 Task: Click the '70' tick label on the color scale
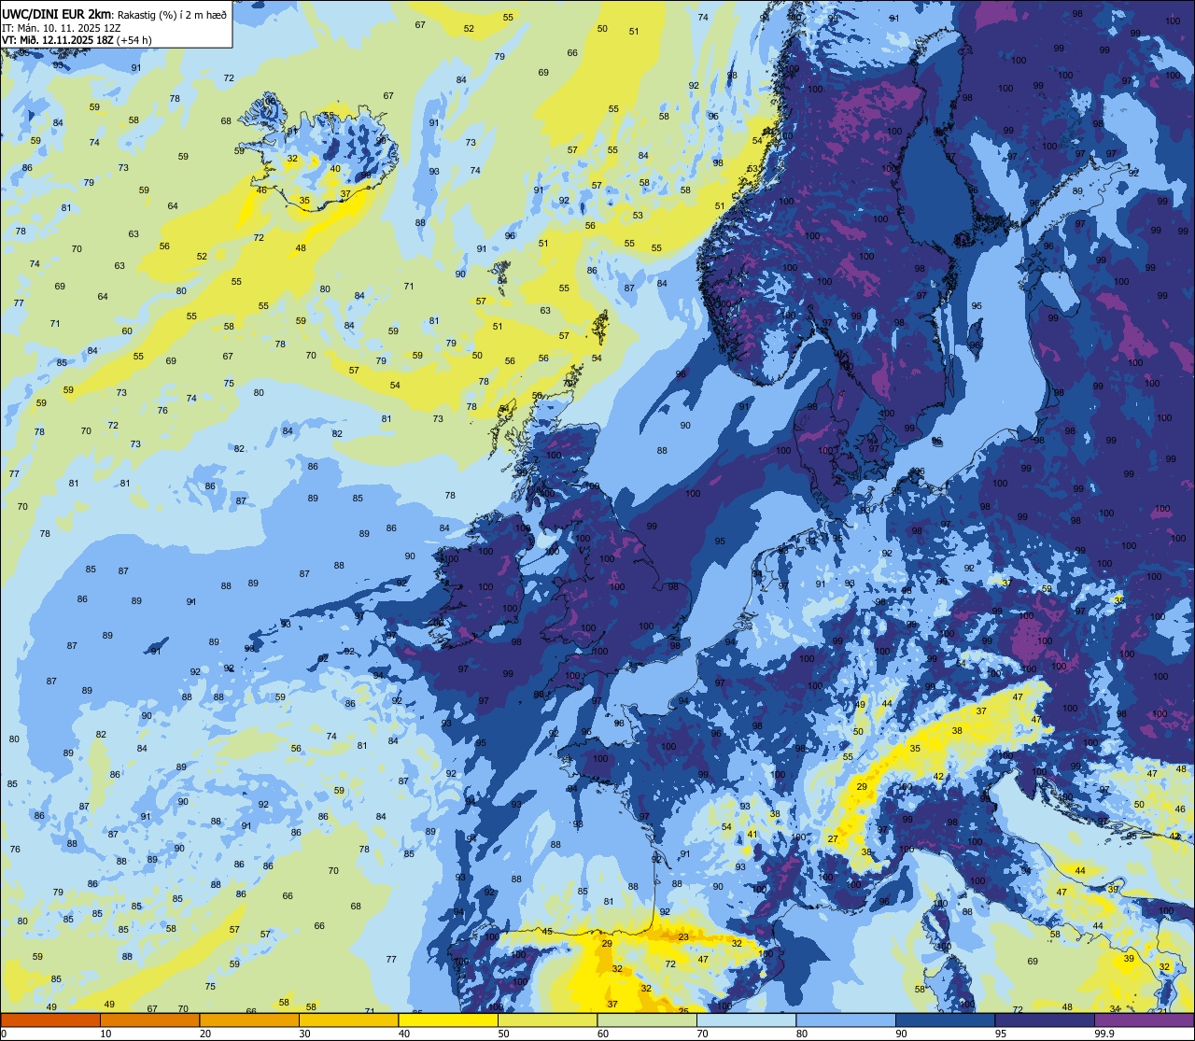point(702,1034)
